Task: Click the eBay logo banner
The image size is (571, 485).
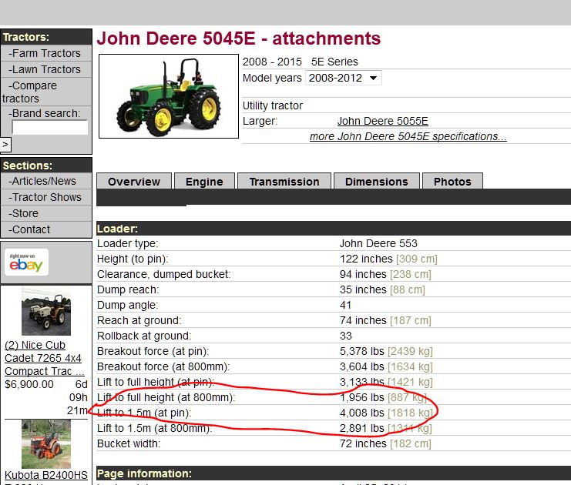Action: tap(26, 263)
